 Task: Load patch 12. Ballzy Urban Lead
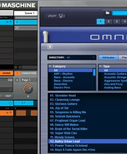88,141
